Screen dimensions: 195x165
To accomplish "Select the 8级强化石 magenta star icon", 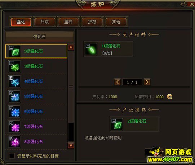I will [x=14, y=142].
